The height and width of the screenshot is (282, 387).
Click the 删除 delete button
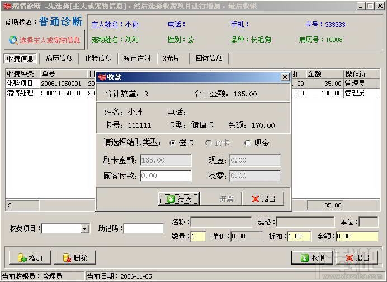[x=74, y=258]
